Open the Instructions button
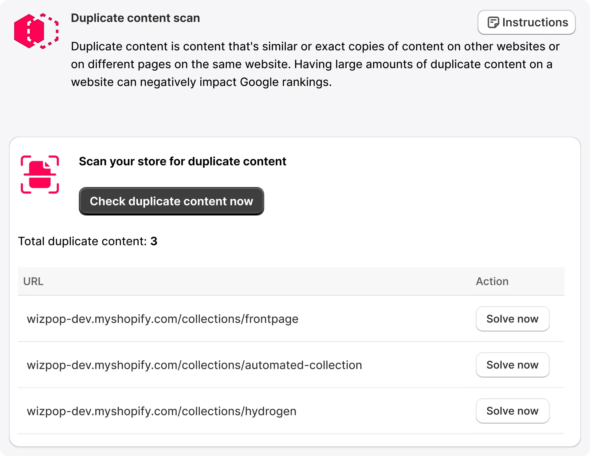This screenshot has width=590, height=456. 526,22
